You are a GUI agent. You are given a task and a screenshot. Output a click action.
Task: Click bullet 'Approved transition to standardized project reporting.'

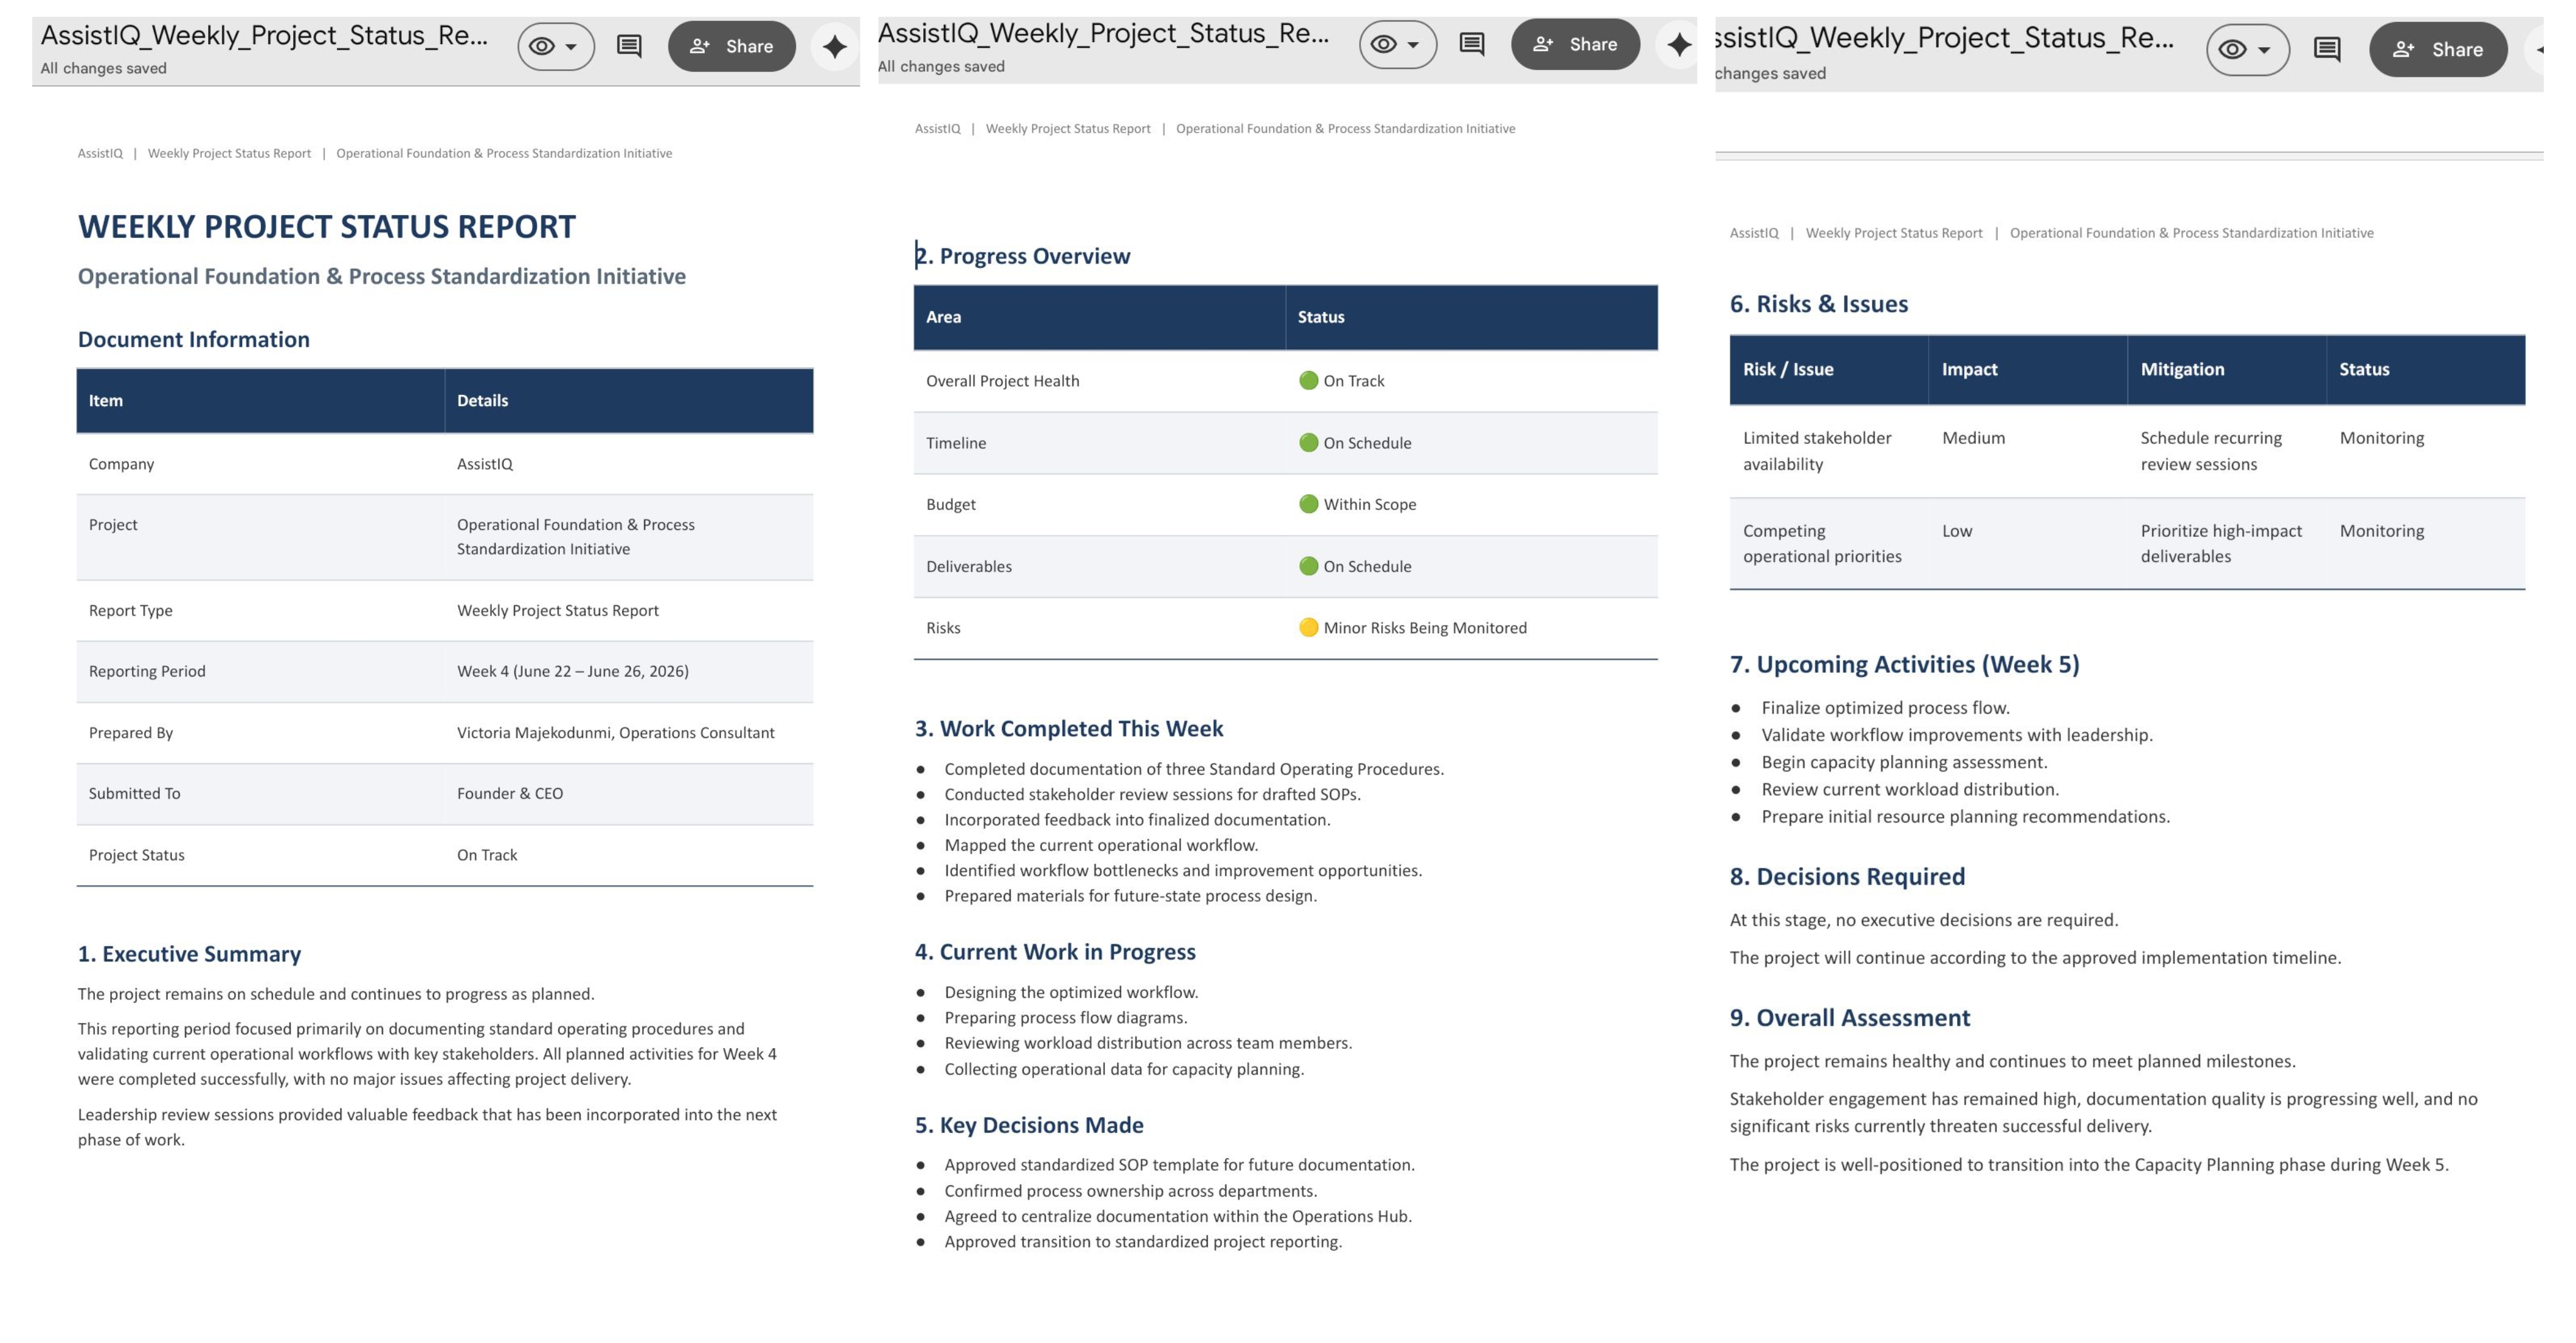click(1143, 1242)
